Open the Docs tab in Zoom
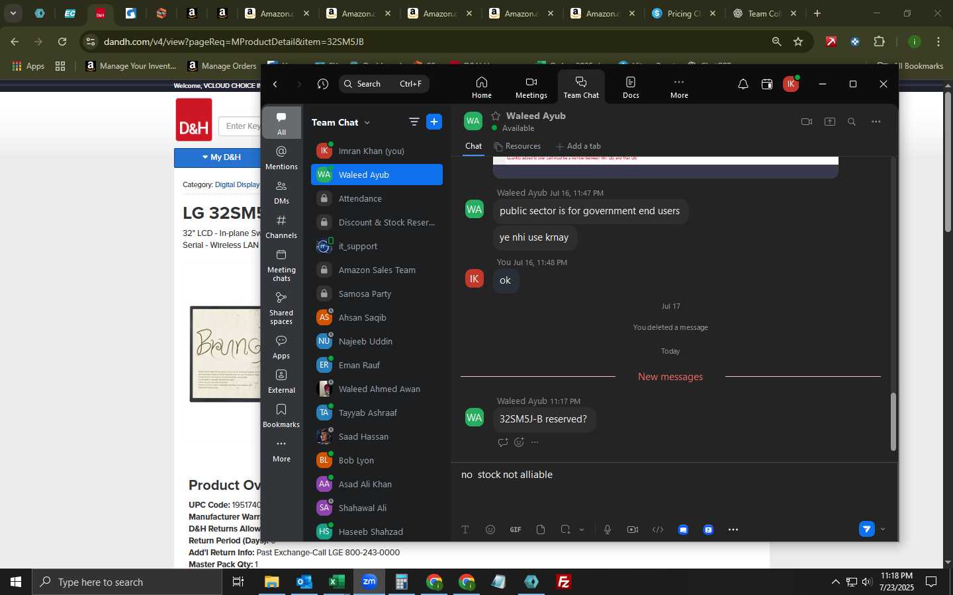This screenshot has height=595, width=953. (x=631, y=87)
